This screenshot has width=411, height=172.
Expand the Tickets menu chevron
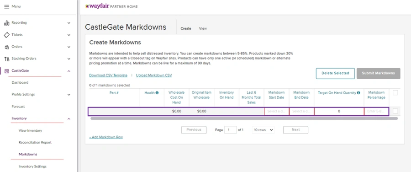[69, 35]
